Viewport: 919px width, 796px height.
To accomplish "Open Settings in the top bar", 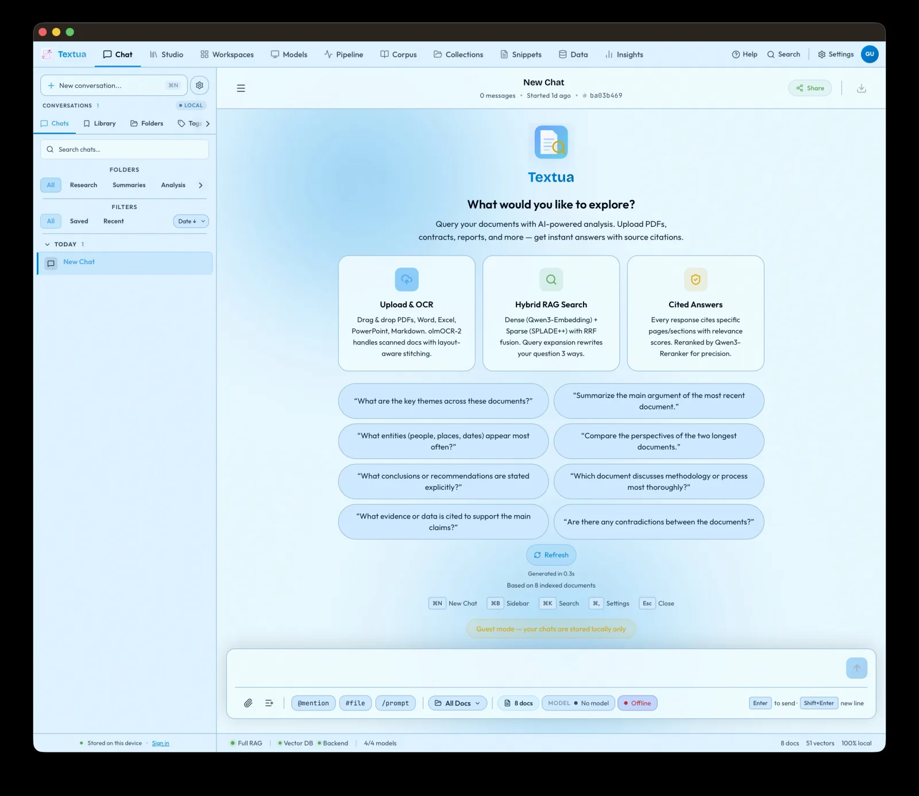I will tap(836, 54).
